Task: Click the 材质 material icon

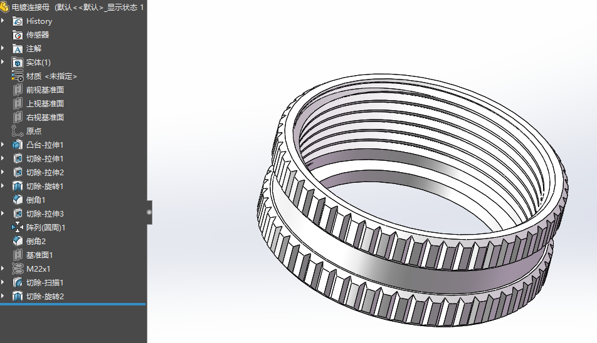Action: click(x=18, y=76)
